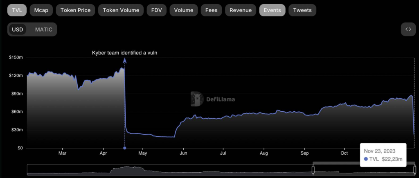
Task: Click the DefiLlama llama logo watermark
Action: (197, 99)
